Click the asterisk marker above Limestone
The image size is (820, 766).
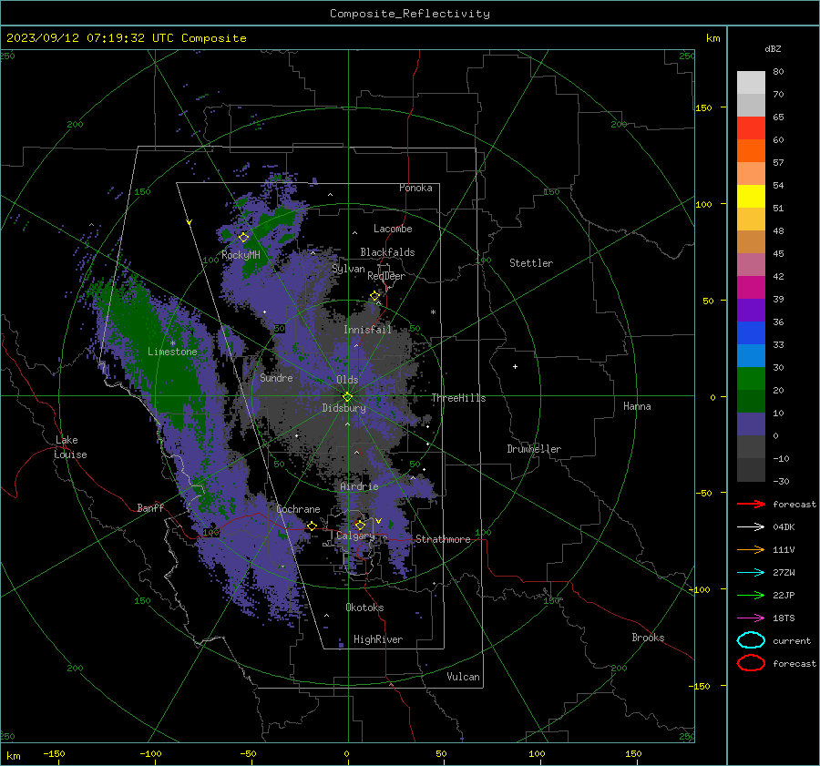172,343
